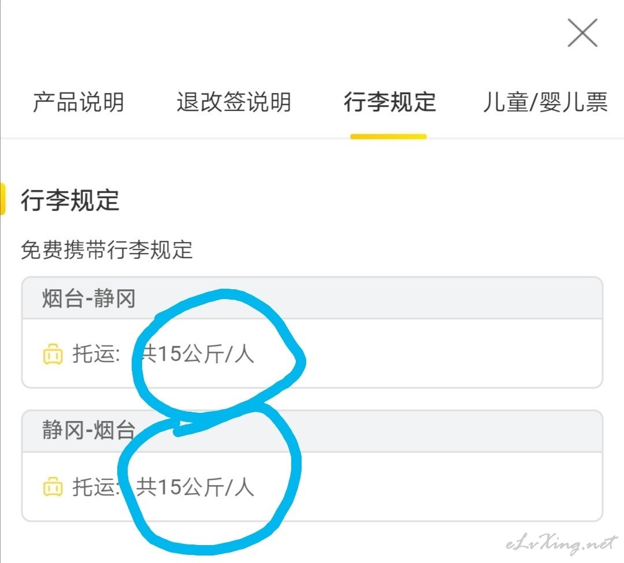Click the luggage icon under 静冈-烟台
The height and width of the screenshot is (563, 624).
coord(53,487)
